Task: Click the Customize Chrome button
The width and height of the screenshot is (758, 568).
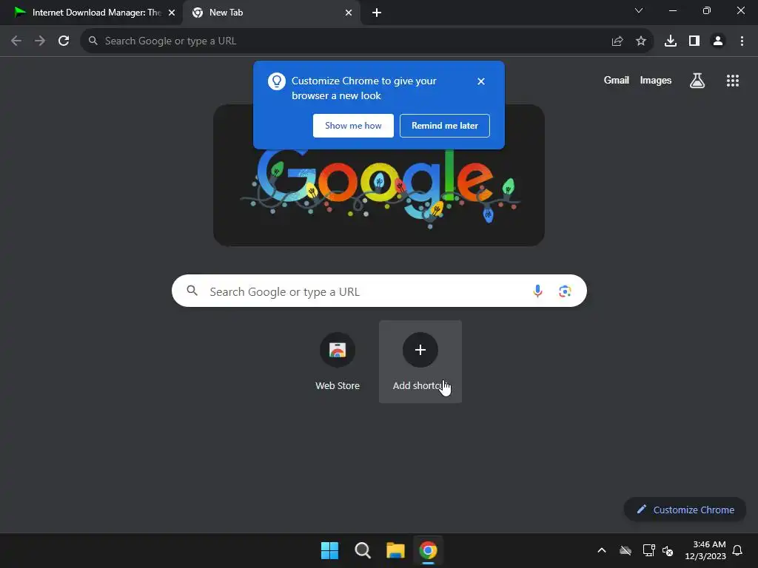Action: point(685,510)
